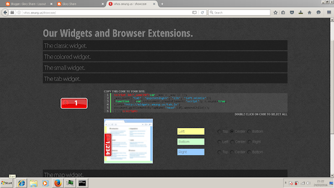Open the network tray icon
Screen dimensions: 334x188
pyautogui.click(x=303, y=183)
